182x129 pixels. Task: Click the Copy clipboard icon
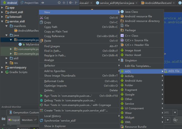[x=41, y=22]
